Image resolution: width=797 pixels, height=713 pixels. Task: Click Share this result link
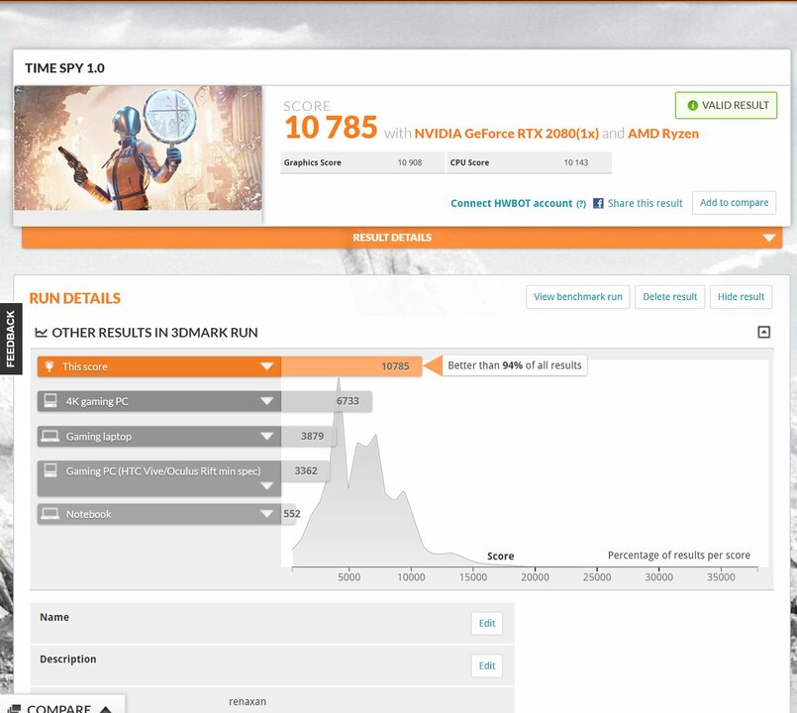pos(645,203)
